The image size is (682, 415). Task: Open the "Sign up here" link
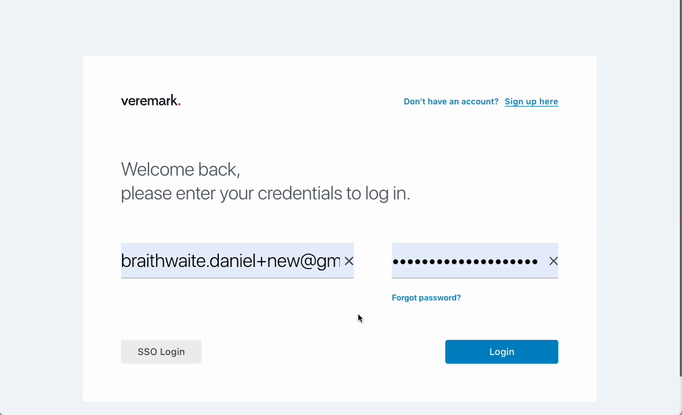(531, 101)
